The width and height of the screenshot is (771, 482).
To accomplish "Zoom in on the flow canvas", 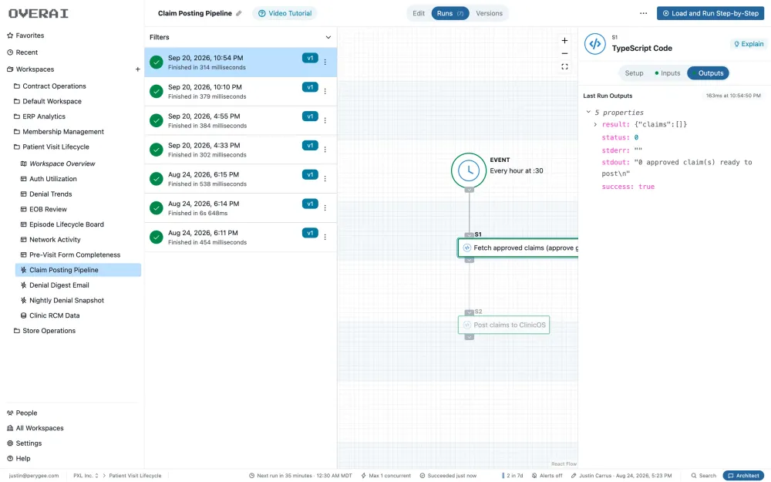I will pyautogui.click(x=564, y=41).
